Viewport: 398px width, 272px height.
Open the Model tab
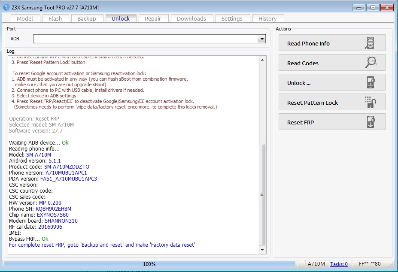point(25,18)
